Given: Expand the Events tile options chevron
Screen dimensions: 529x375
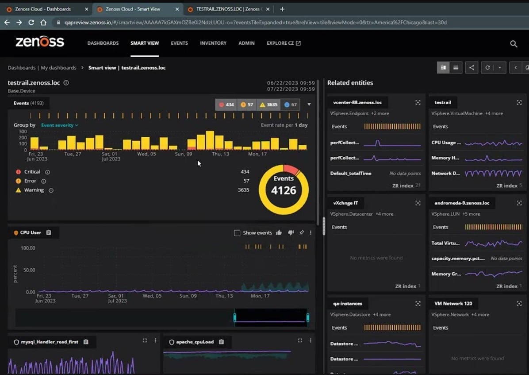Looking at the screenshot, I should (310, 104).
